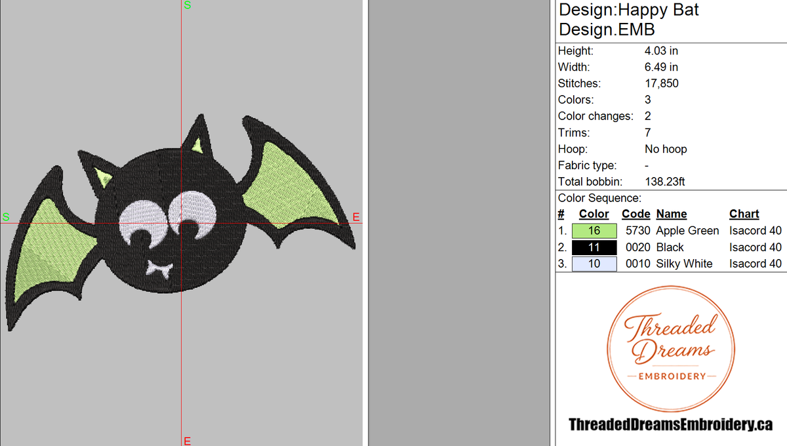The height and width of the screenshot is (446, 787).
Task: Click the red 'E' end marker at bottom
Action: point(187,441)
